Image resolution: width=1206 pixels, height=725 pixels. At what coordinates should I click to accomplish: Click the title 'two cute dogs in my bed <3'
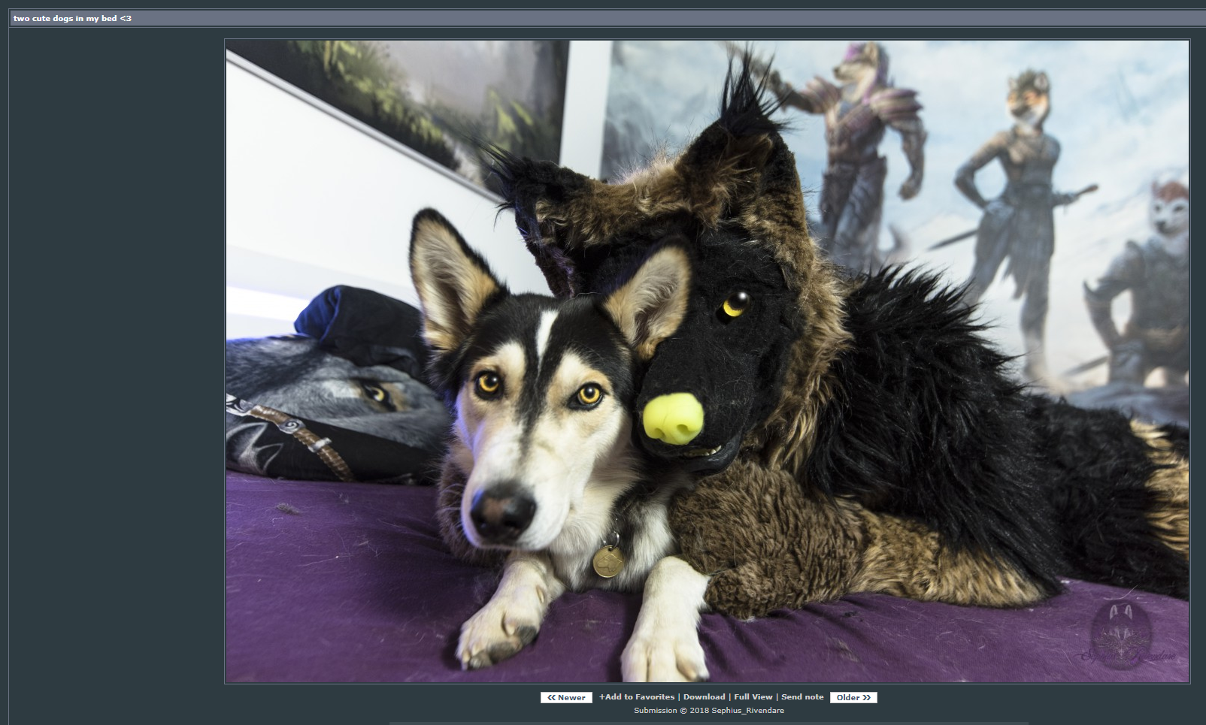72,18
